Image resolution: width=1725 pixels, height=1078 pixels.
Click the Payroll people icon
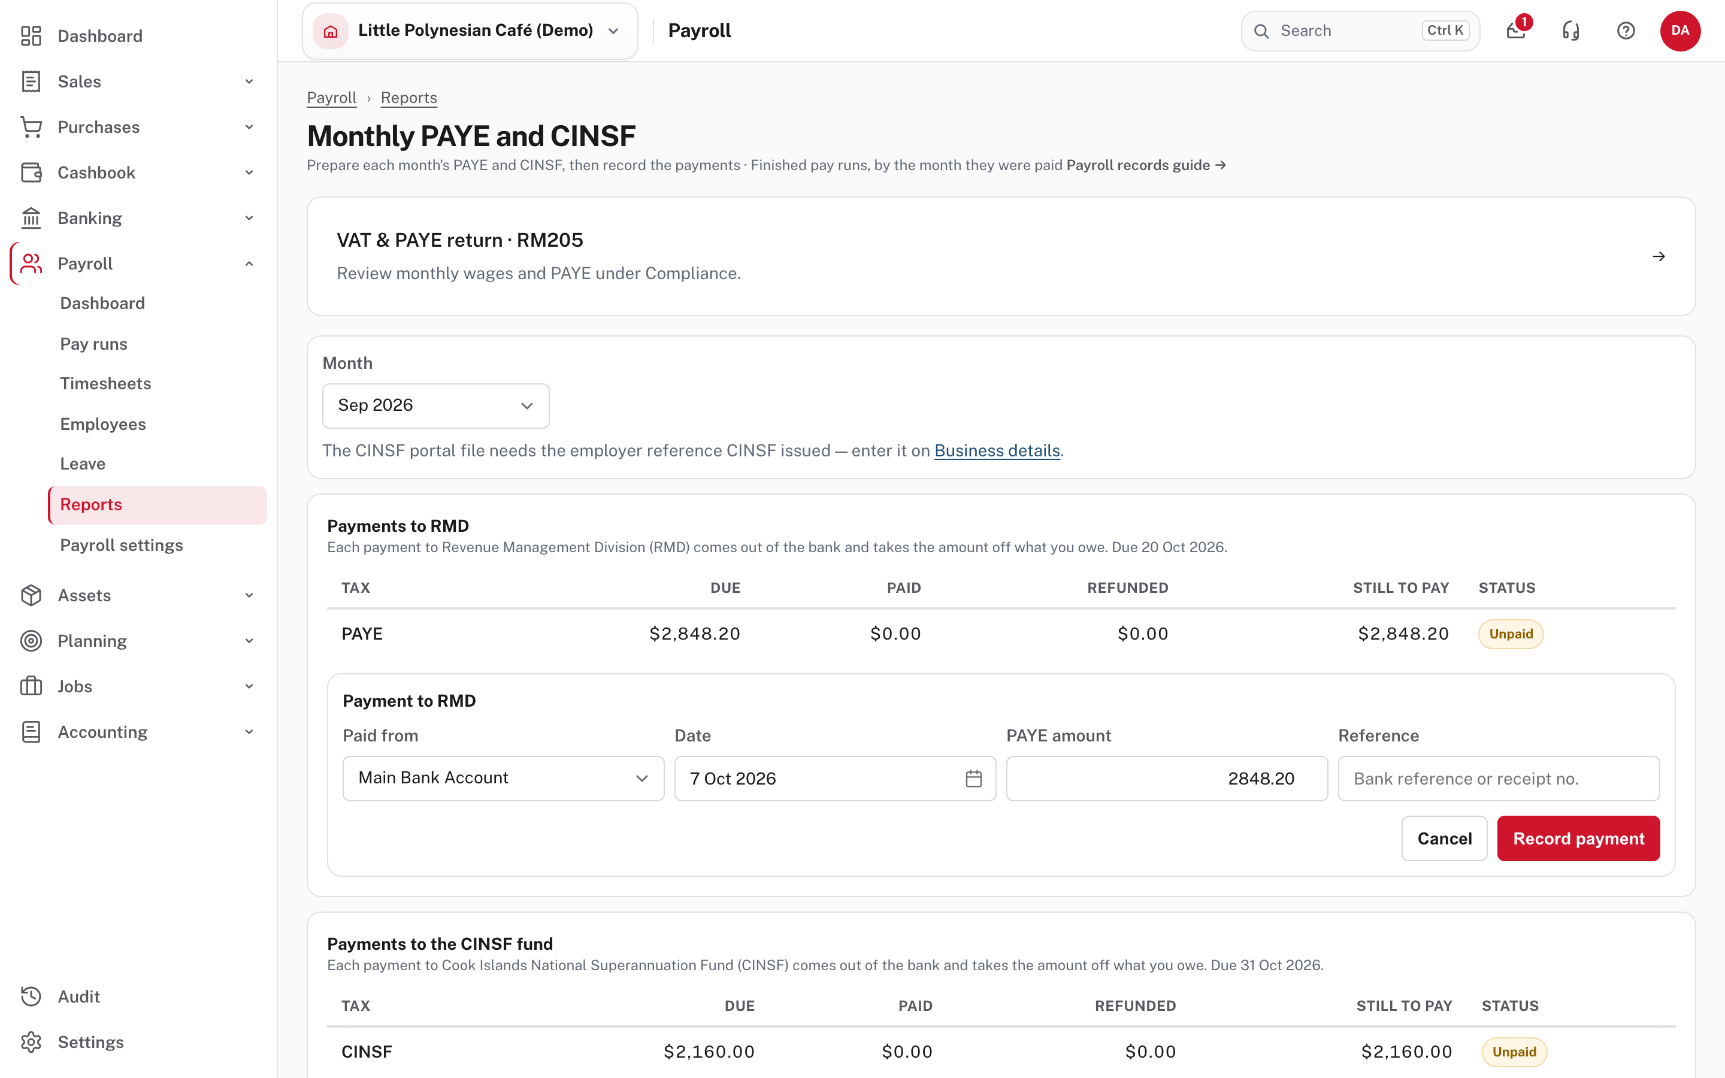tap(31, 264)
